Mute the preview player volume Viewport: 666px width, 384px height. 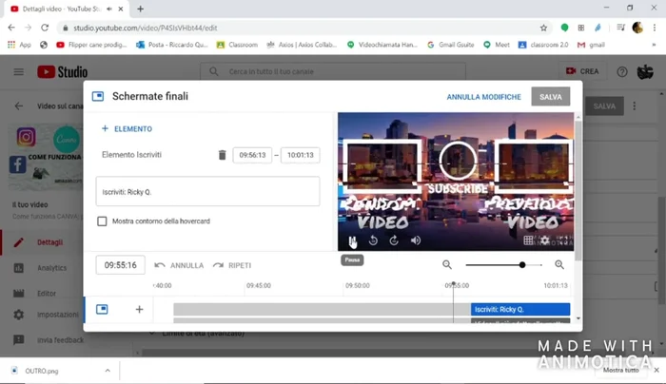coord(416,241)
